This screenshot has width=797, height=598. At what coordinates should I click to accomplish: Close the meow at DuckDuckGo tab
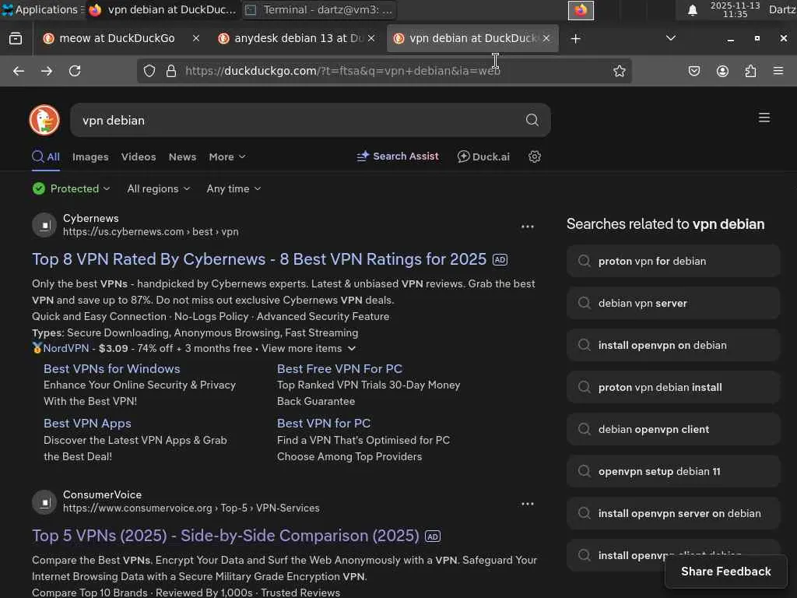click(x=195, y=38)
